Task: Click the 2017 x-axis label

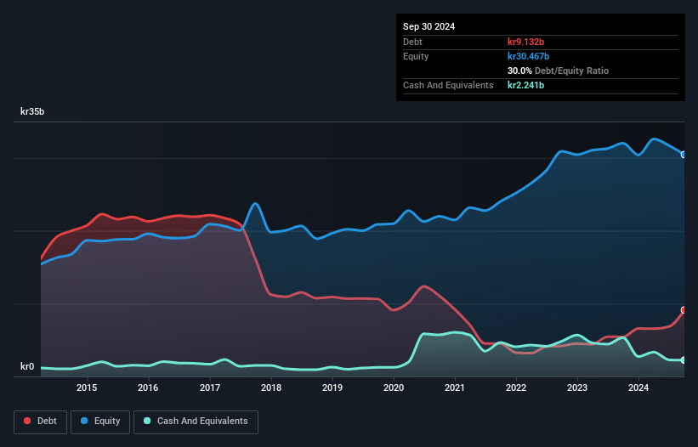Action: (x=210, y=388)
